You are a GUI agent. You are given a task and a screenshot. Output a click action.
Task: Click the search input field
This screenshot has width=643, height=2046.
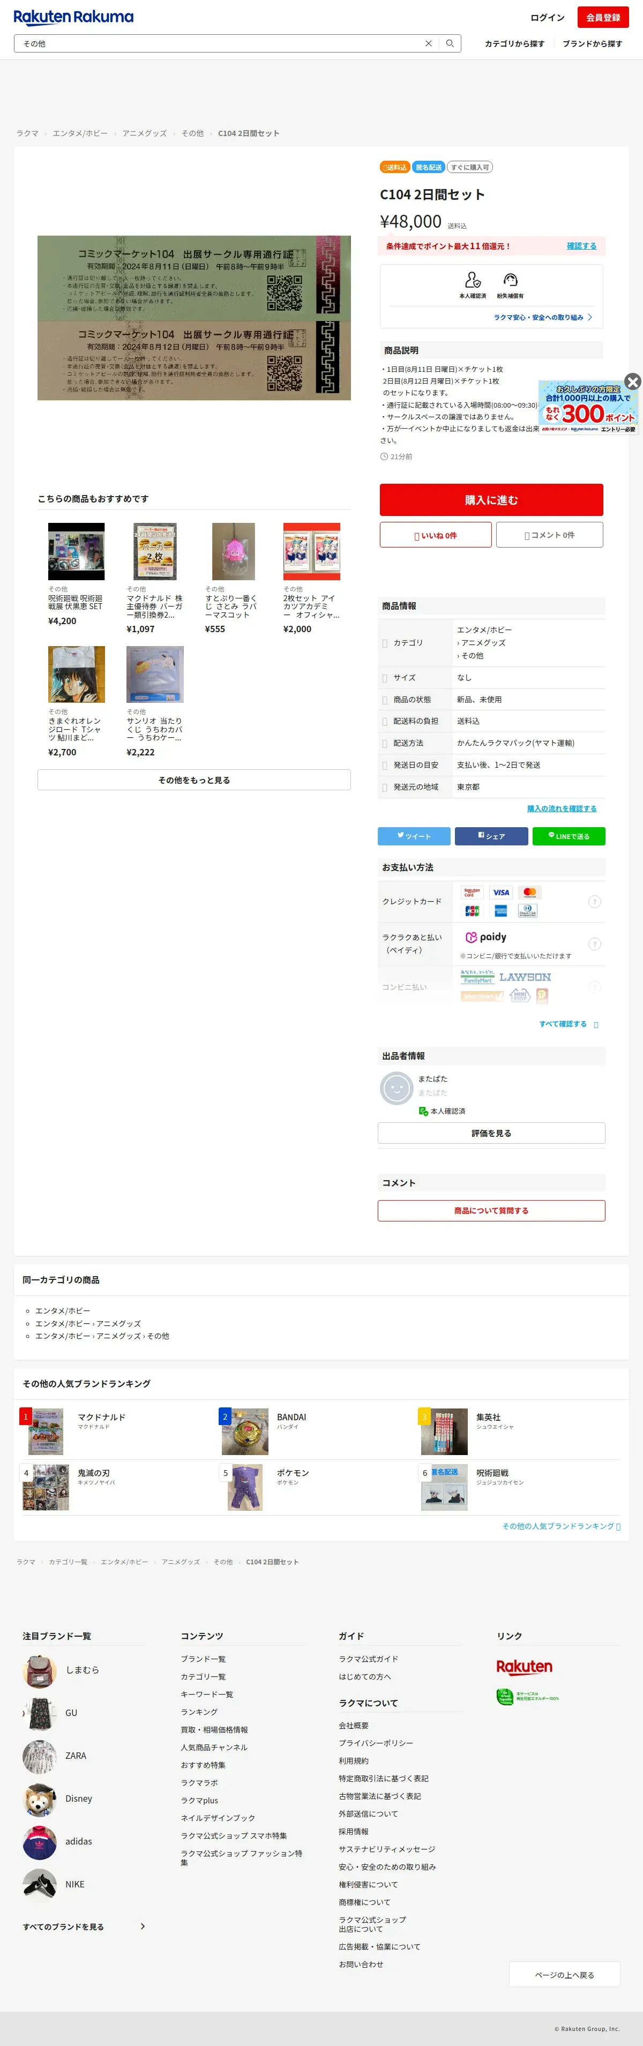[x=219, y=44]
